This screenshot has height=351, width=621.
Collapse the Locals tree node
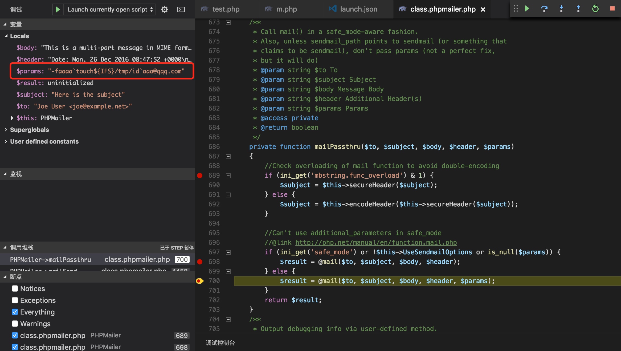[x=6, y=36]
